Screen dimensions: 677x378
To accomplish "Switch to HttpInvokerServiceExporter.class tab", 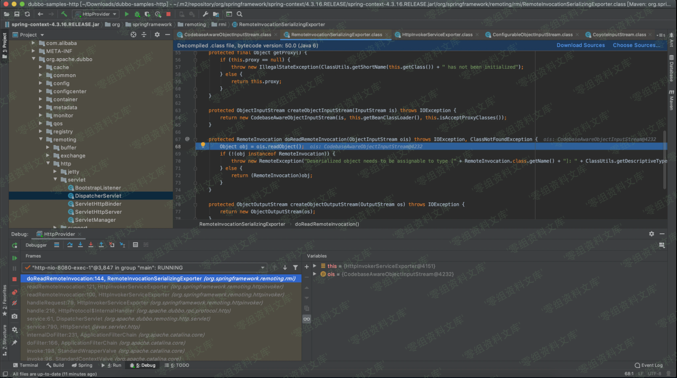I will [437, 35].
